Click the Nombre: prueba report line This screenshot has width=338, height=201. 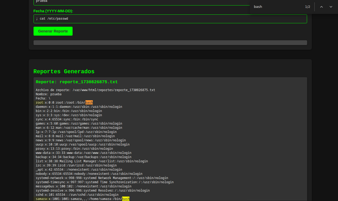[x=49, y=94]
